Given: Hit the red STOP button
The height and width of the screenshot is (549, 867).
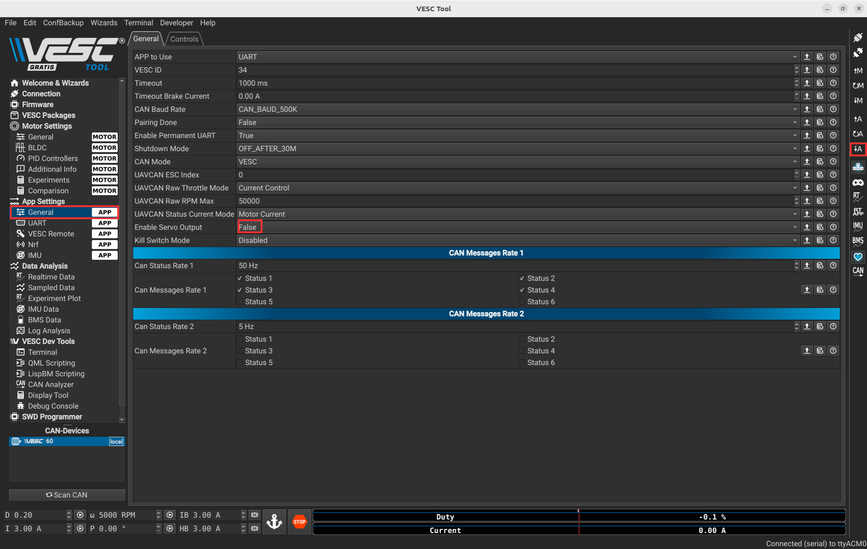Looking at the screenshot, I should (x=299, y=521).
